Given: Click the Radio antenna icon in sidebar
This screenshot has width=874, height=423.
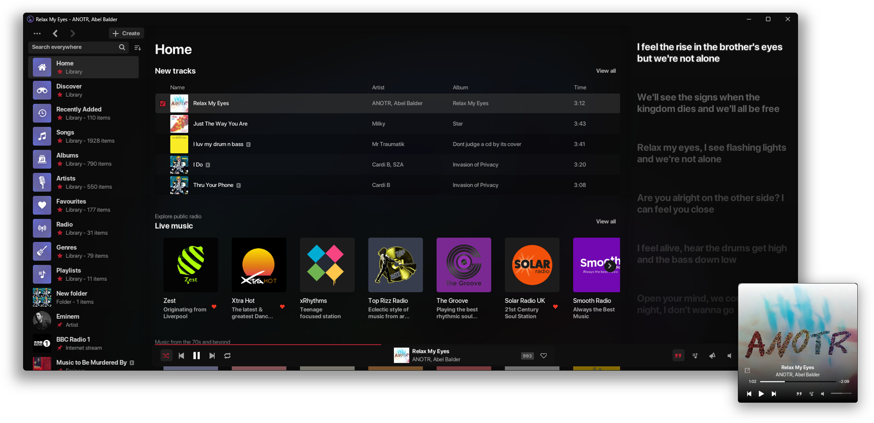Looking at the screenshot, I should click(x=42, y=228).
